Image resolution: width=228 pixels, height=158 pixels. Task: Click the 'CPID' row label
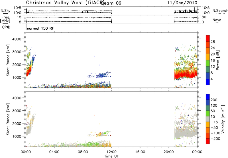pyautogui.click(x=6, y=27)
